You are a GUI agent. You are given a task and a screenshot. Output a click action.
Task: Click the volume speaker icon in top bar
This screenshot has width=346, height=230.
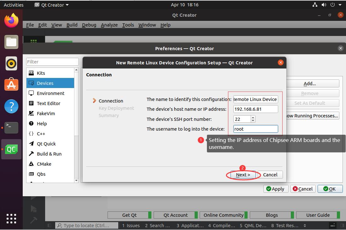(324, 5)
